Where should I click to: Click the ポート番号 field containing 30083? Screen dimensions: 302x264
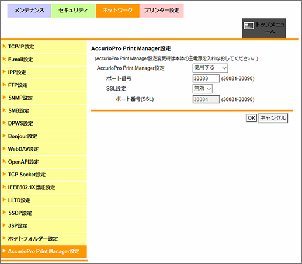point(206,78)
